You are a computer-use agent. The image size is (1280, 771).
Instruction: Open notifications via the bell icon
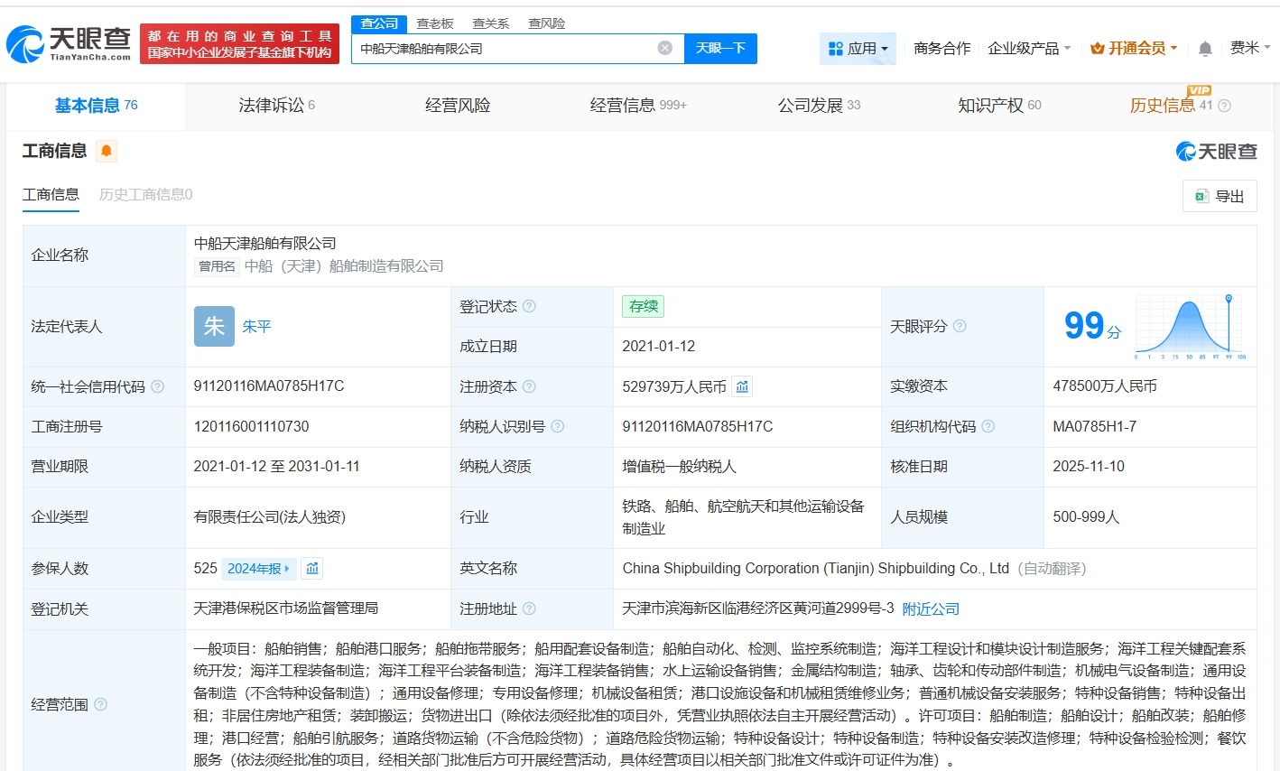1204,48
